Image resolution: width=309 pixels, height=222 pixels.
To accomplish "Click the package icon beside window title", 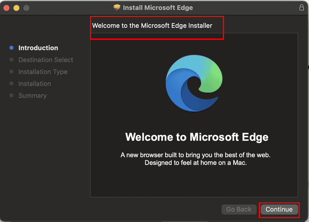I will [117, 8].
